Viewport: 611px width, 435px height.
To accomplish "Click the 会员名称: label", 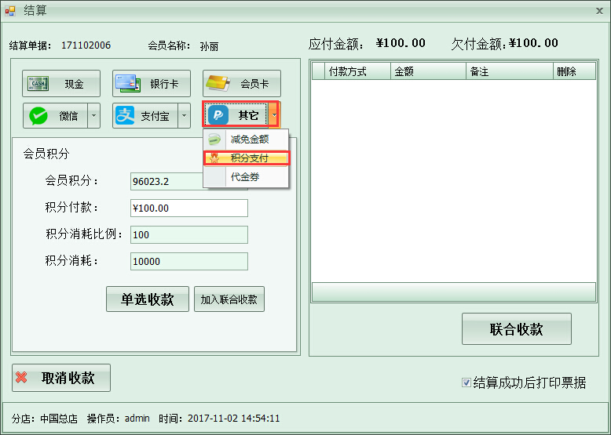I will tap(169, 45).
